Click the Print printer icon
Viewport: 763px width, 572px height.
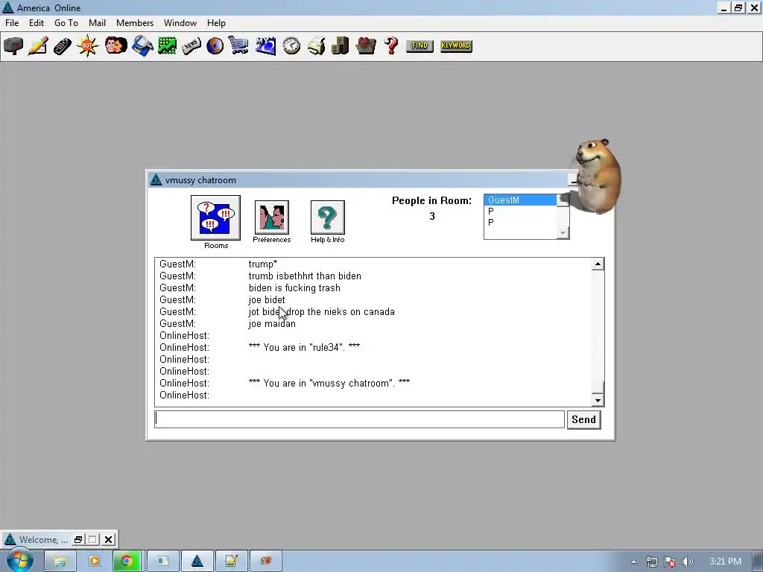click(x=316, y=46)
